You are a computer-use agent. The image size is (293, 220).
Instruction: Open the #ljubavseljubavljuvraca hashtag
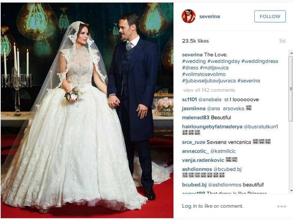point(209,81)
